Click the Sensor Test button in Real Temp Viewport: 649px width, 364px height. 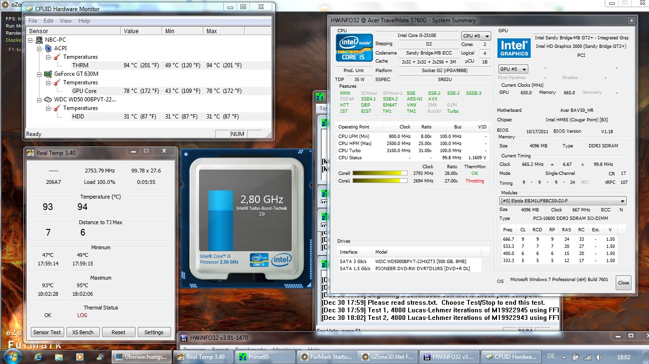[47, 332]
